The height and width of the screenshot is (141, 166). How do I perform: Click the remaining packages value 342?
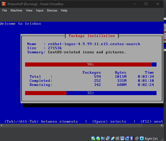coord(97,85)
